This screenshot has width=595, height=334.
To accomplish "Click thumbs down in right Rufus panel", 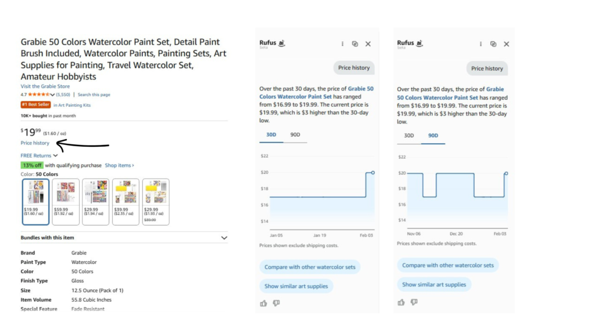I will coord(414,302).
